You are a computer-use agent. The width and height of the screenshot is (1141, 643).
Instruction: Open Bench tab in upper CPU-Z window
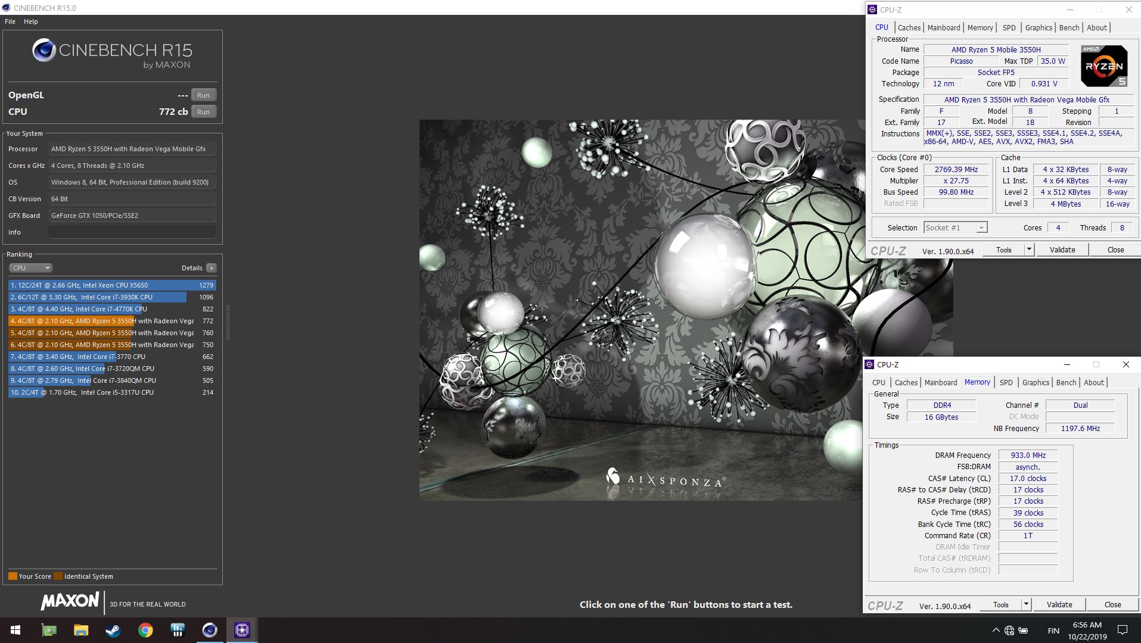[x=1069, y=28]
